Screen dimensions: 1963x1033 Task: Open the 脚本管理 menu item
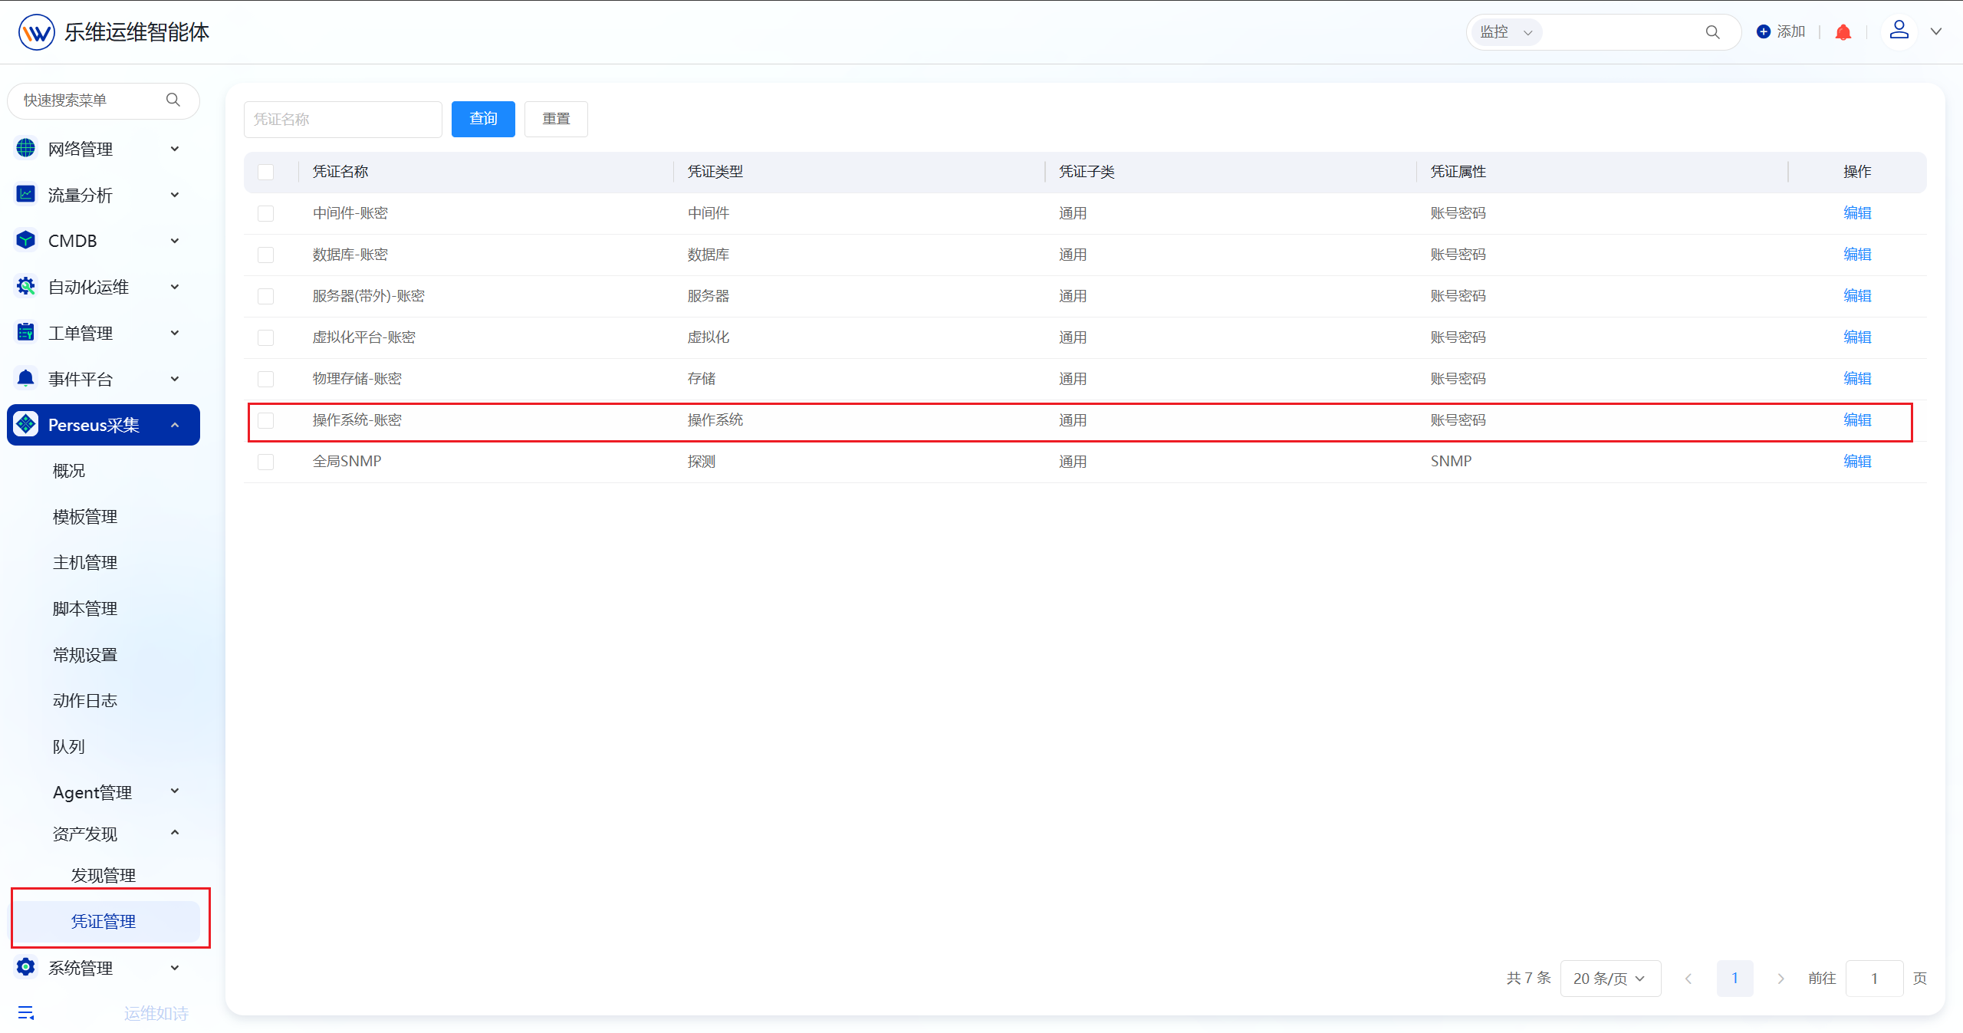84,609
